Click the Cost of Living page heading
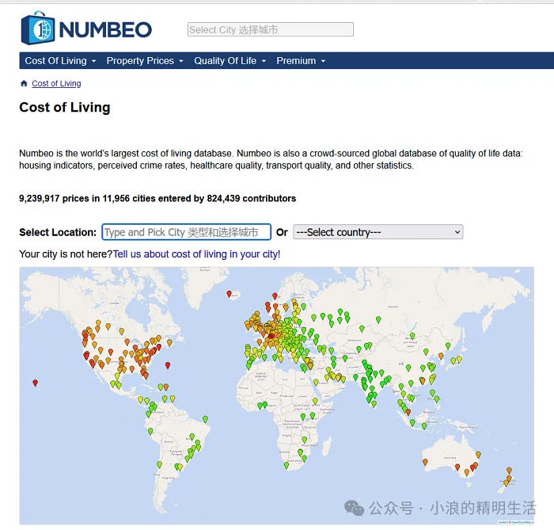This screenshot has height=530, width=554. tap(65, 107)
